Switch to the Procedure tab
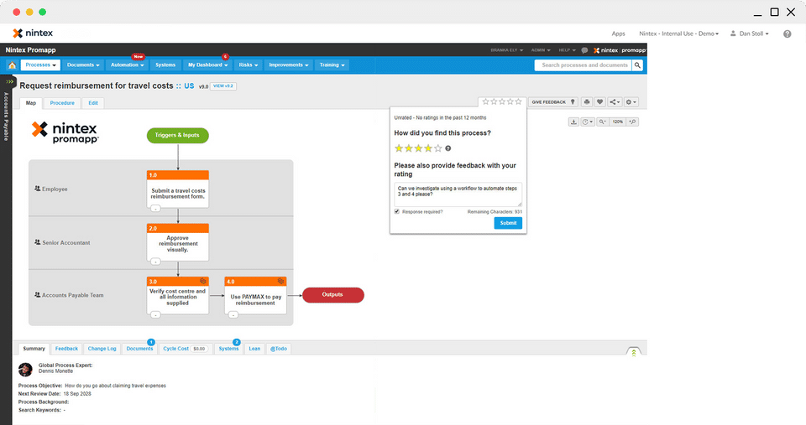 coord(62,103)
